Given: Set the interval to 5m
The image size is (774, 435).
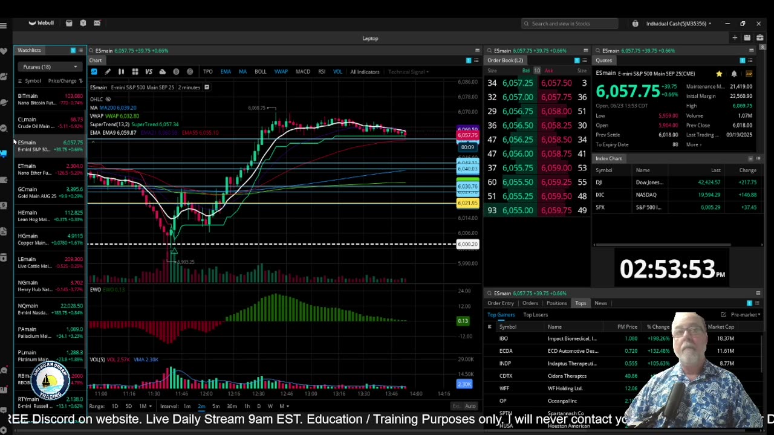Looking at the screenshot, I should click(x=216, y=406).
